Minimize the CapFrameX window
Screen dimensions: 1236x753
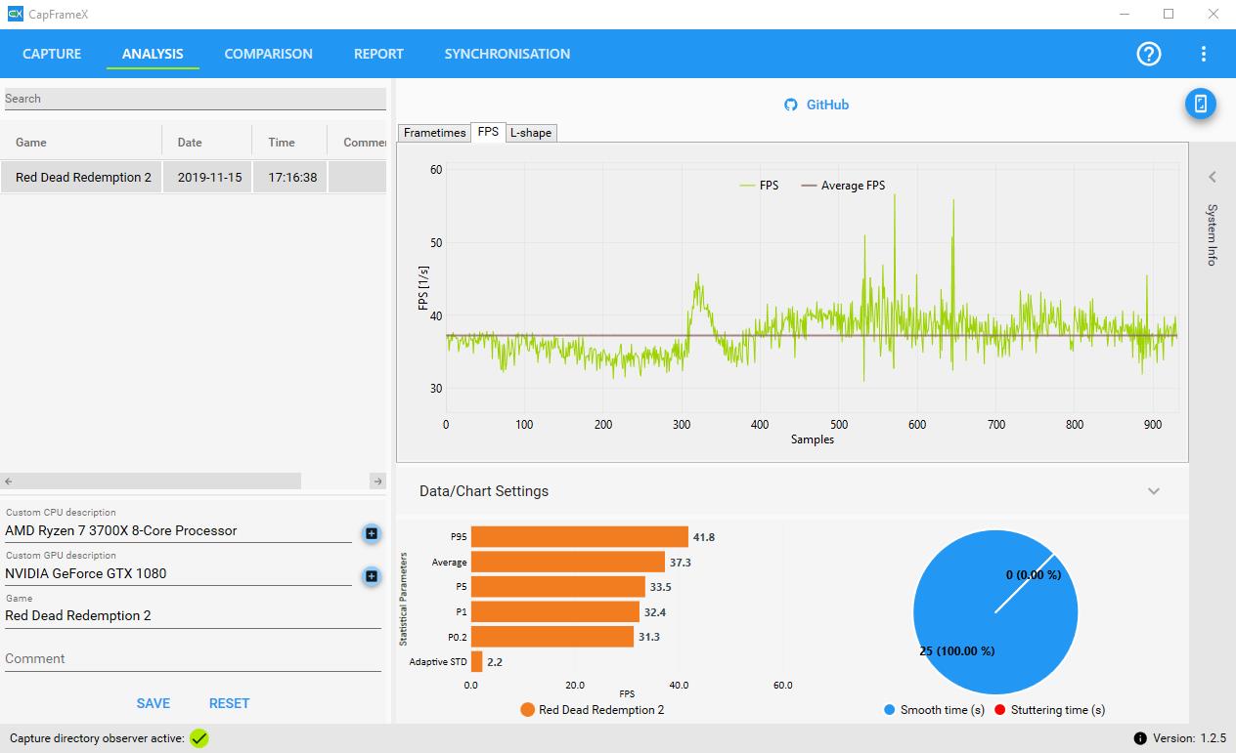1124,15
